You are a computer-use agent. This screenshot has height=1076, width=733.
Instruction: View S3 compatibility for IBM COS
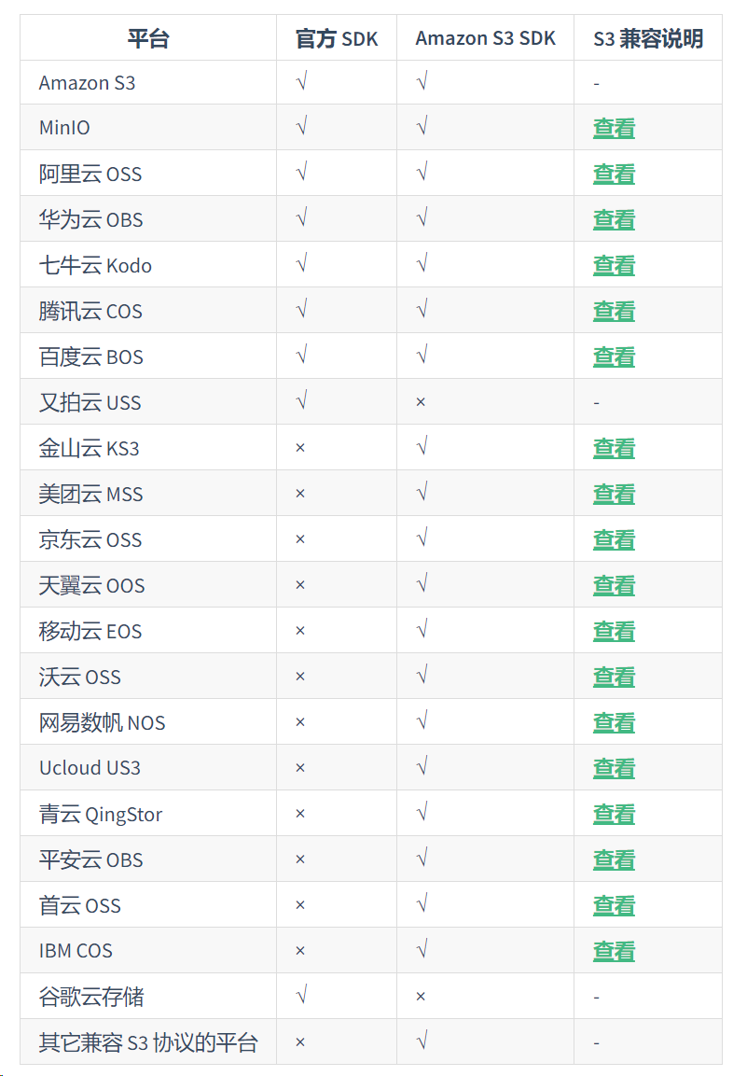click(x=614, y=951)
